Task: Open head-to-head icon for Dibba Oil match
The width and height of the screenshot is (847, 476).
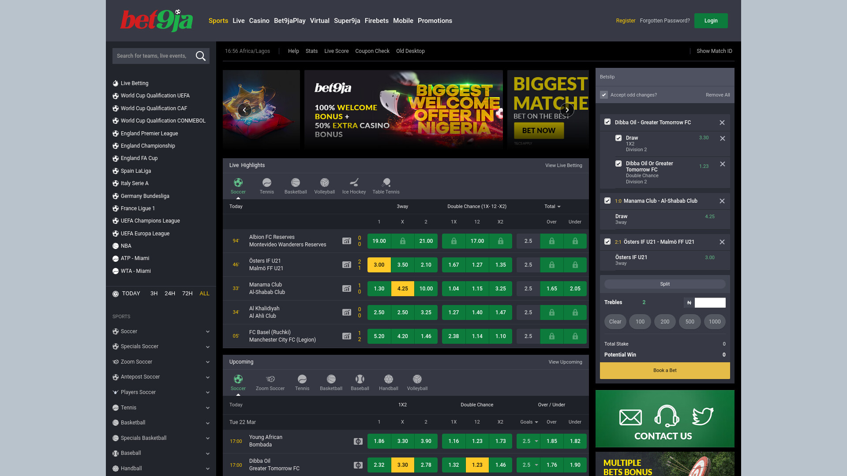Action: tap(358, 465)
